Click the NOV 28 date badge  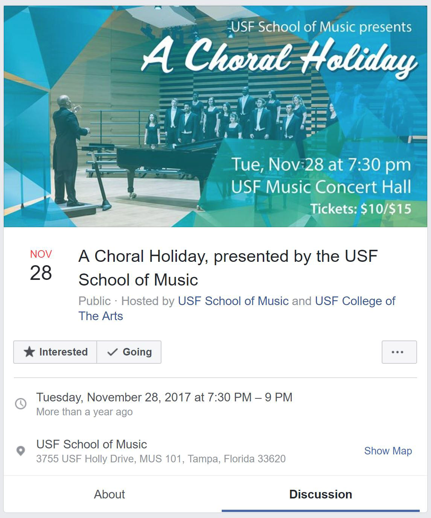41,266
